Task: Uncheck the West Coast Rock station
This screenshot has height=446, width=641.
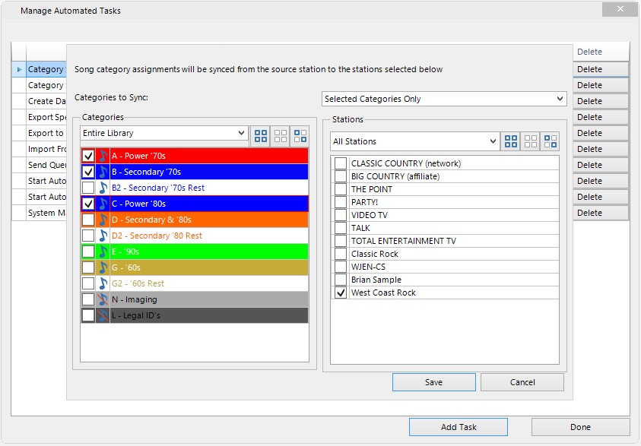Action: (x=340, y=292)
